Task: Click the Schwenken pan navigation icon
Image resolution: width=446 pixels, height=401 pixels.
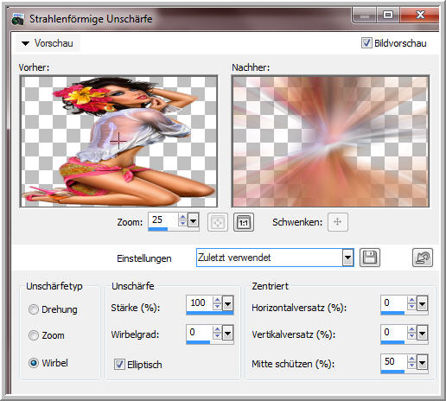Action: 338,222
